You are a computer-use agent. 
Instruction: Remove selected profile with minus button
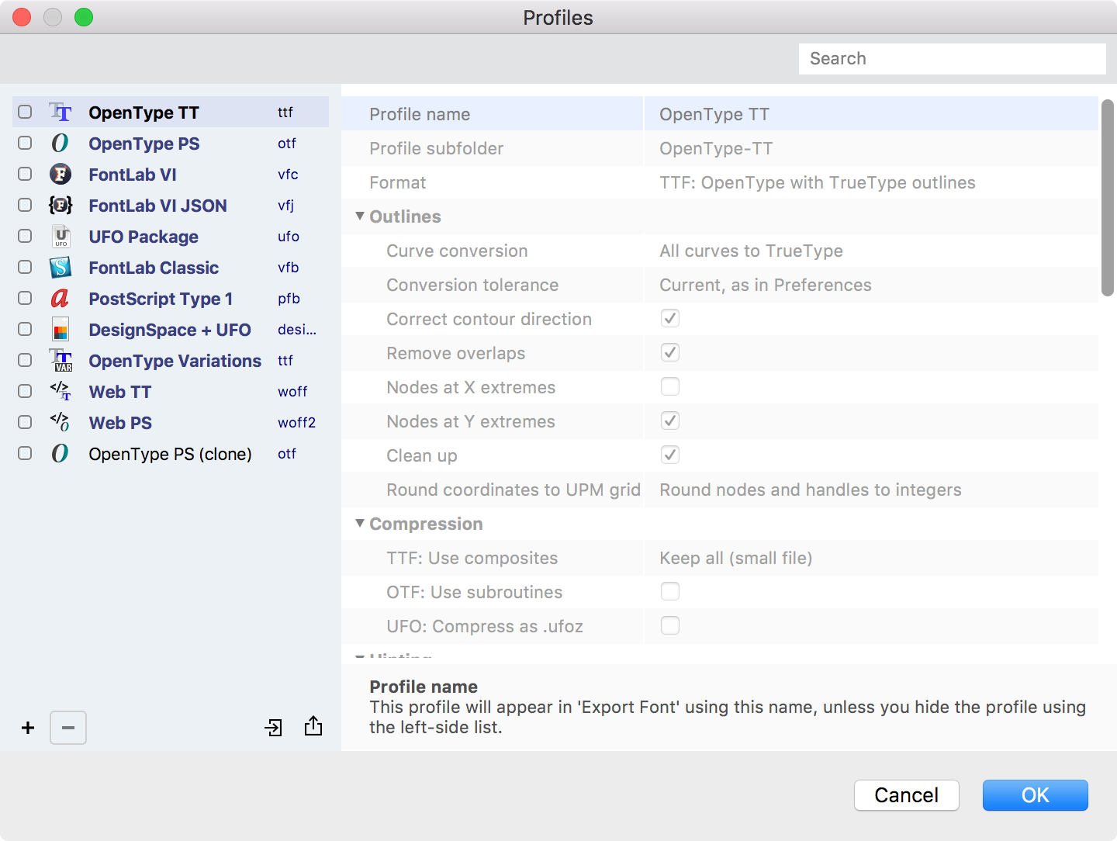(68, 728)
